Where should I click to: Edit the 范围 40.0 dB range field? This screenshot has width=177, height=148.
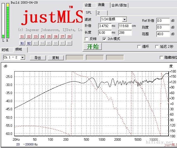pyautogui.click(x=163, y=34)
